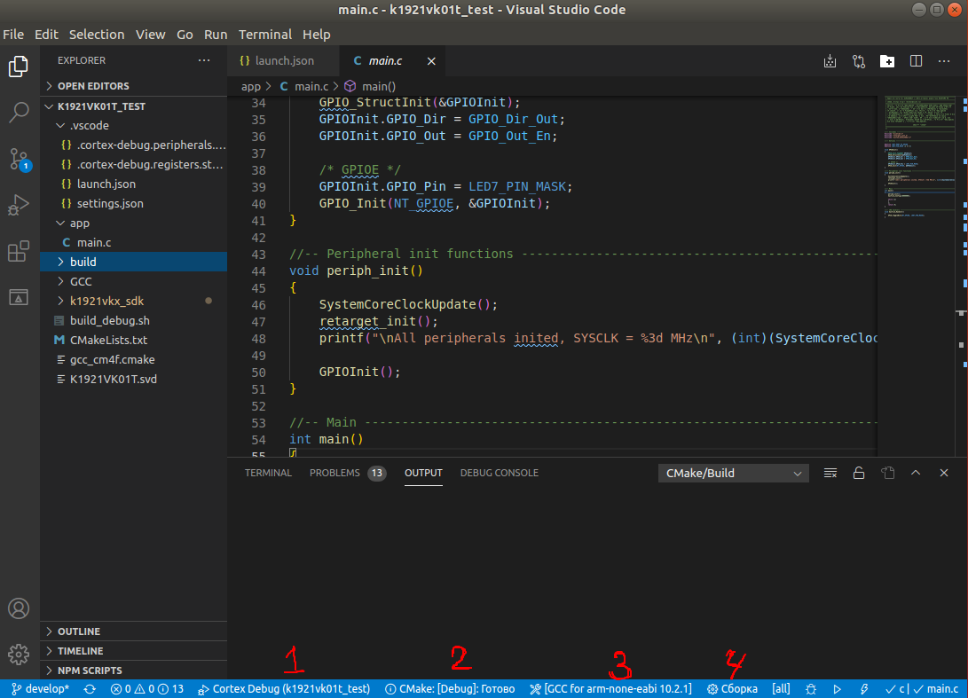This screenshot has width=968, height=698.
Task: Expand the OPEN EDITORS section
Action: (x=133, y=86)
